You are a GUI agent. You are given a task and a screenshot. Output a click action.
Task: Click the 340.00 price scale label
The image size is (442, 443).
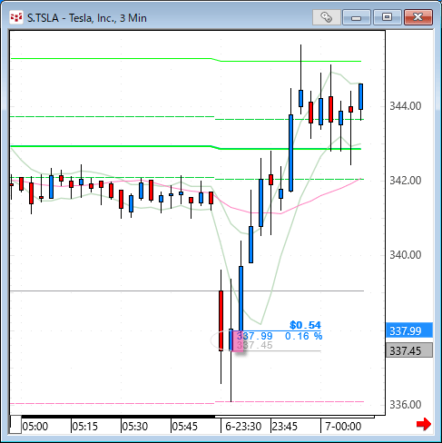(x=406, y=255)
